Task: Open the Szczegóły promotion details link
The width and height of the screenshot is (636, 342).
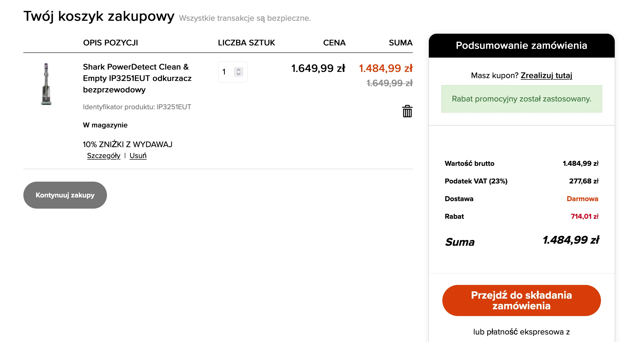Action: (x=104, y=156)
